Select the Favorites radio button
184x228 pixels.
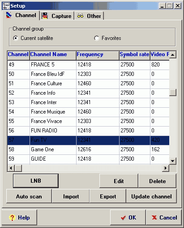point(97,38)
